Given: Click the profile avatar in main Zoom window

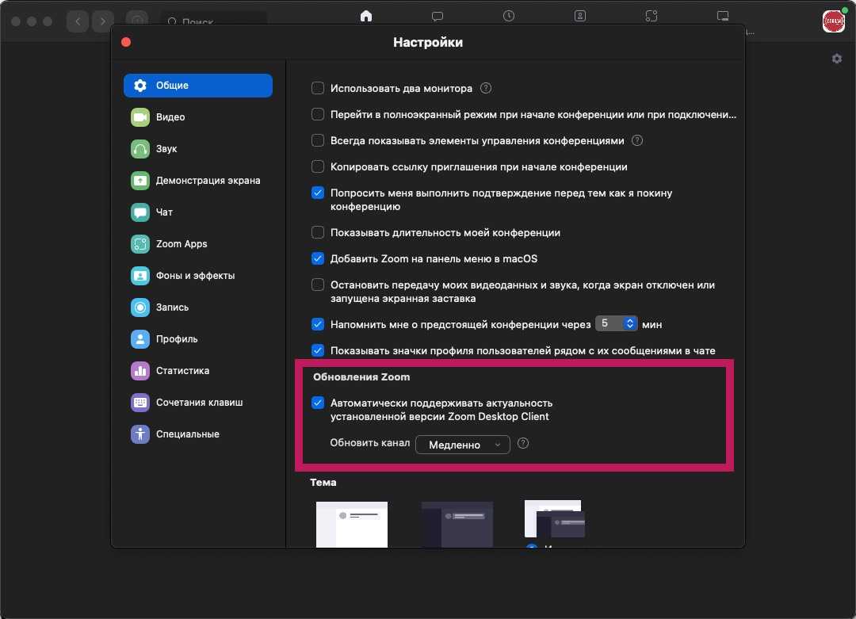Looking at the screenshot, I should coord(834,21).
